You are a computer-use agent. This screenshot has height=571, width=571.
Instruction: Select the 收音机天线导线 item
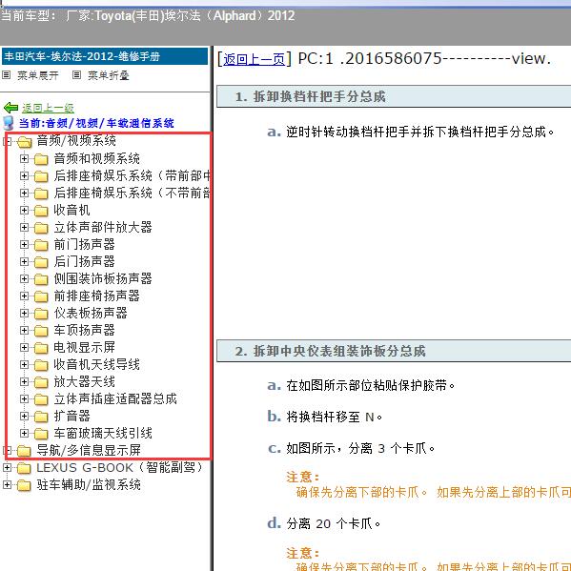click(96, 364)
